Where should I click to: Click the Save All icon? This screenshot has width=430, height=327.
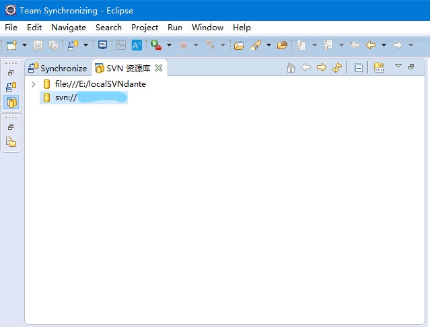pyautogui.click(x=53, y=45)
